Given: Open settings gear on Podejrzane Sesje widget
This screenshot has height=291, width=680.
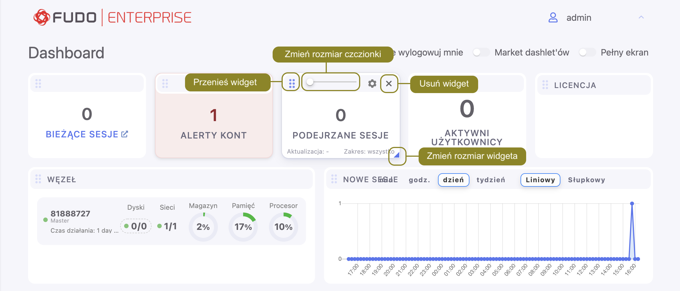Looking at the screenshot, I should click(372, 83).
